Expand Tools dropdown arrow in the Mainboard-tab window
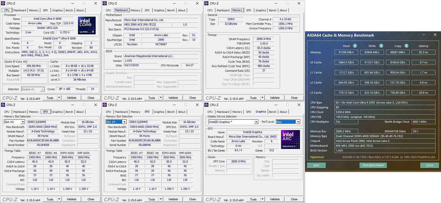 point(161,98)
